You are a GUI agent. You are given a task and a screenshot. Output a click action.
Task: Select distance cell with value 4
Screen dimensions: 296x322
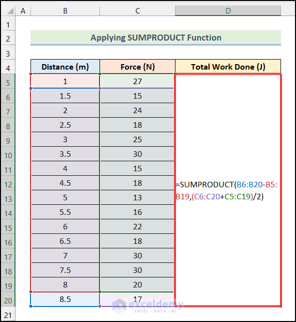click(65, 168)
